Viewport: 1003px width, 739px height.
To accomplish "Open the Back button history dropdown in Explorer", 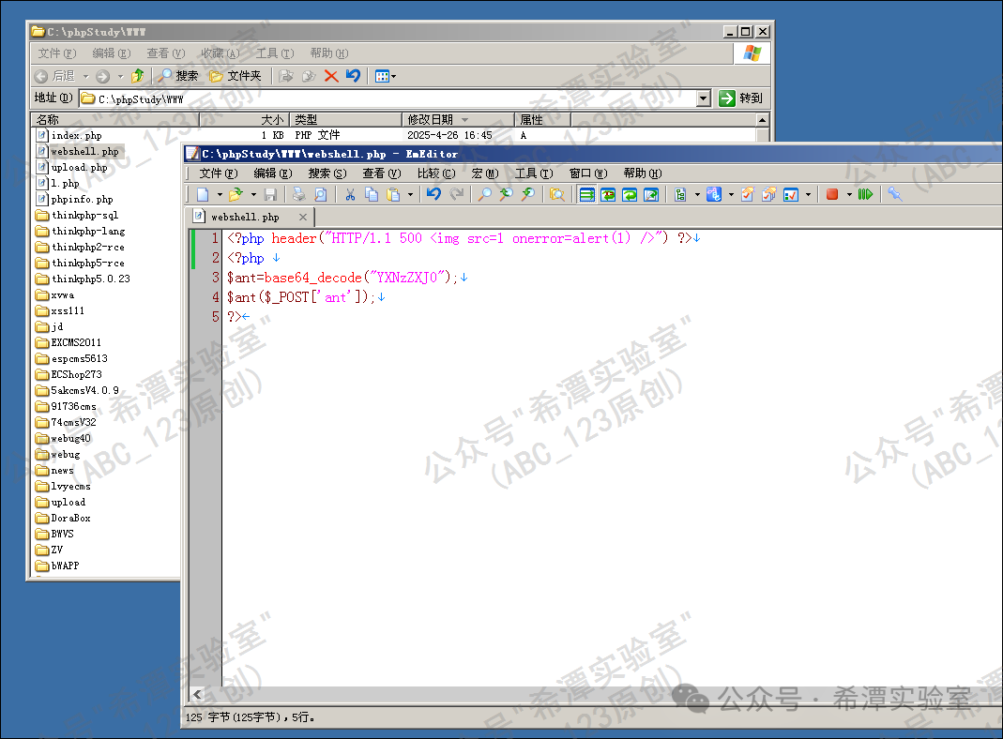I will click(85, 76).
